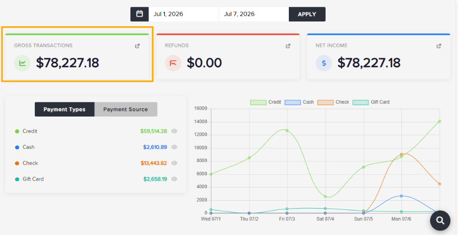This screenshot has width=459, height=235.
Task: Click the $2,610.89 Cash amount
Action: tap(155, 147)
